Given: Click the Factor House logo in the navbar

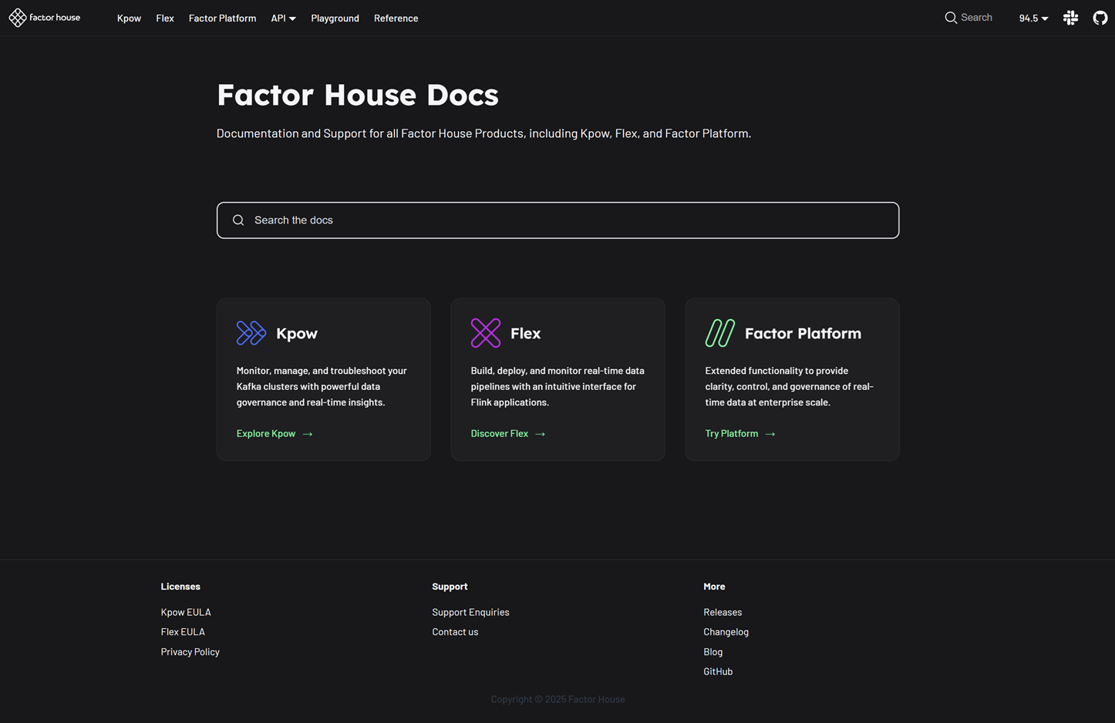Looking at the screenshot, I should pos(44,17).
